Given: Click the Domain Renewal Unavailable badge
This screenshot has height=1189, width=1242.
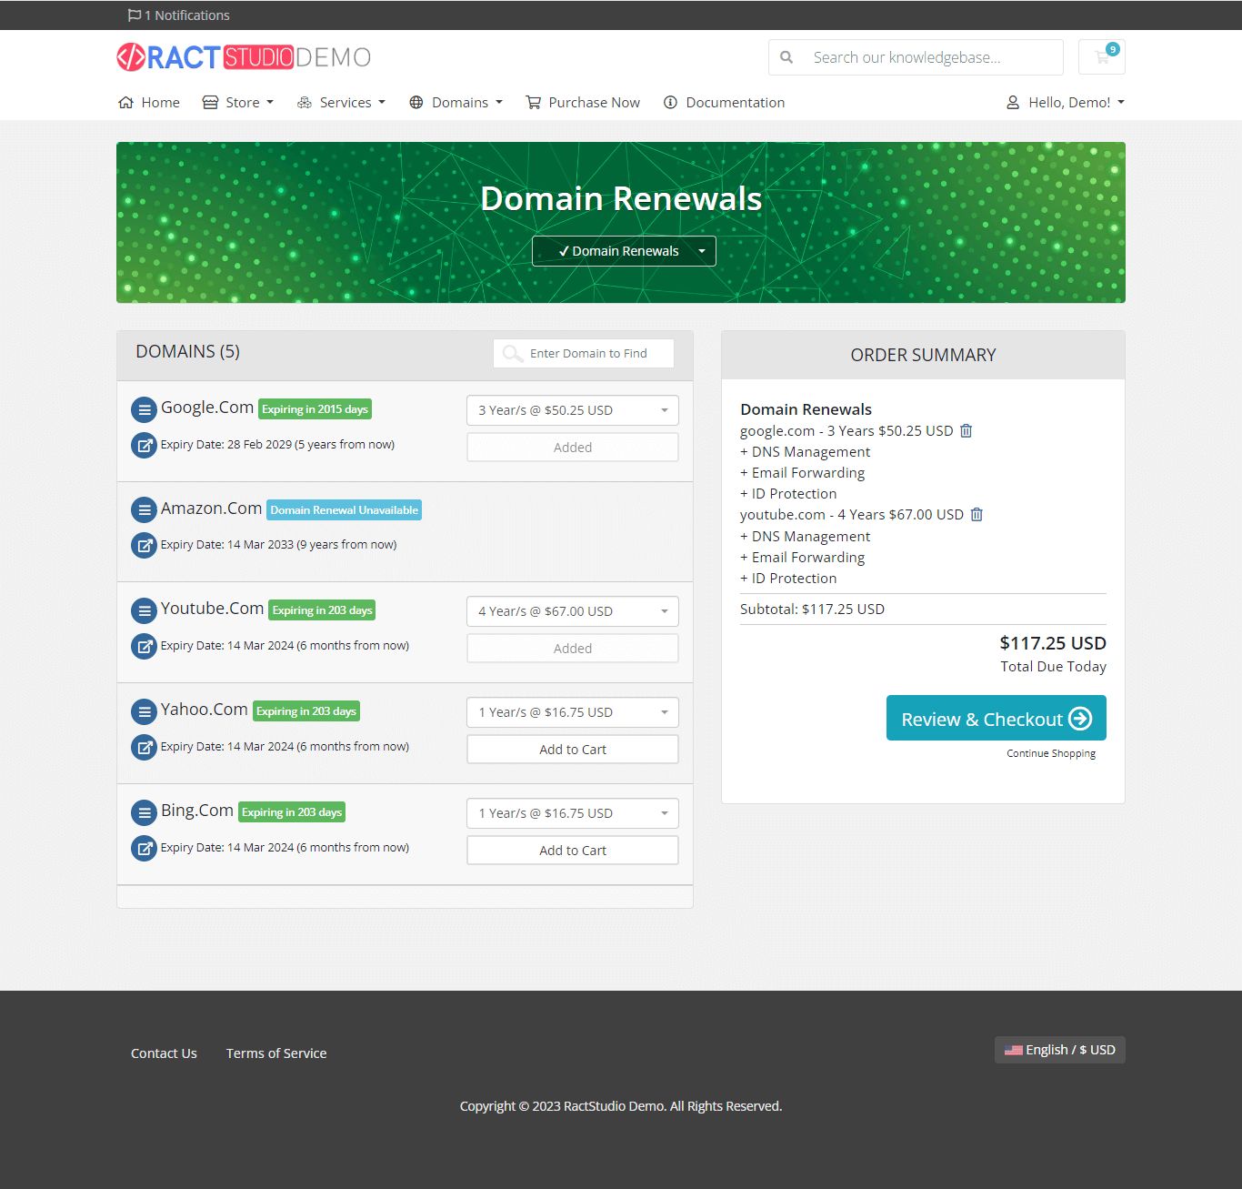Looking at the screenshot, I should [x=345, y=510].
